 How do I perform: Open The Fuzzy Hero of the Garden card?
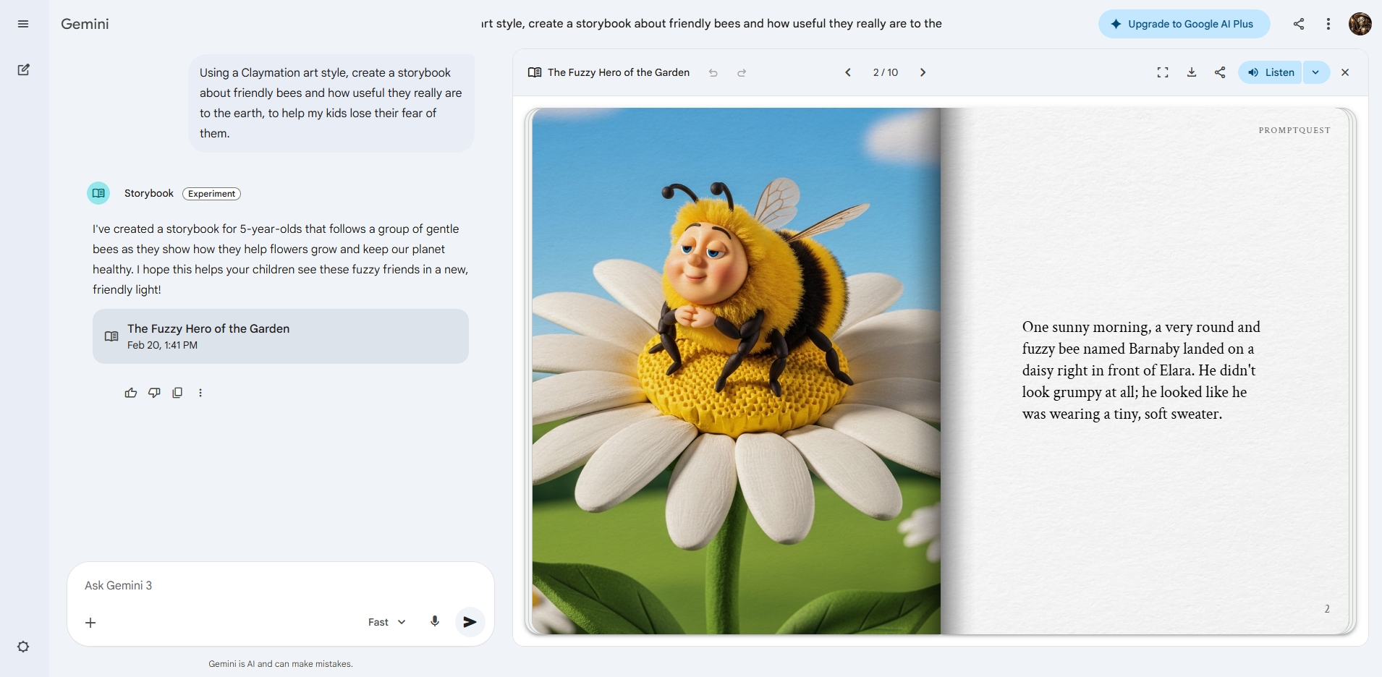280,336
